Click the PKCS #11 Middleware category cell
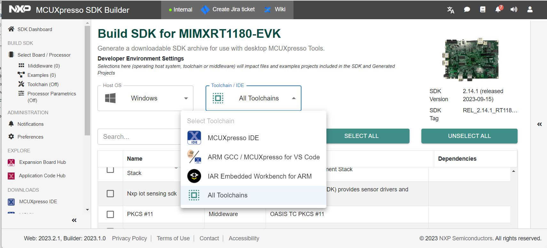Viewport: 547px width, 248px height. 235,214
